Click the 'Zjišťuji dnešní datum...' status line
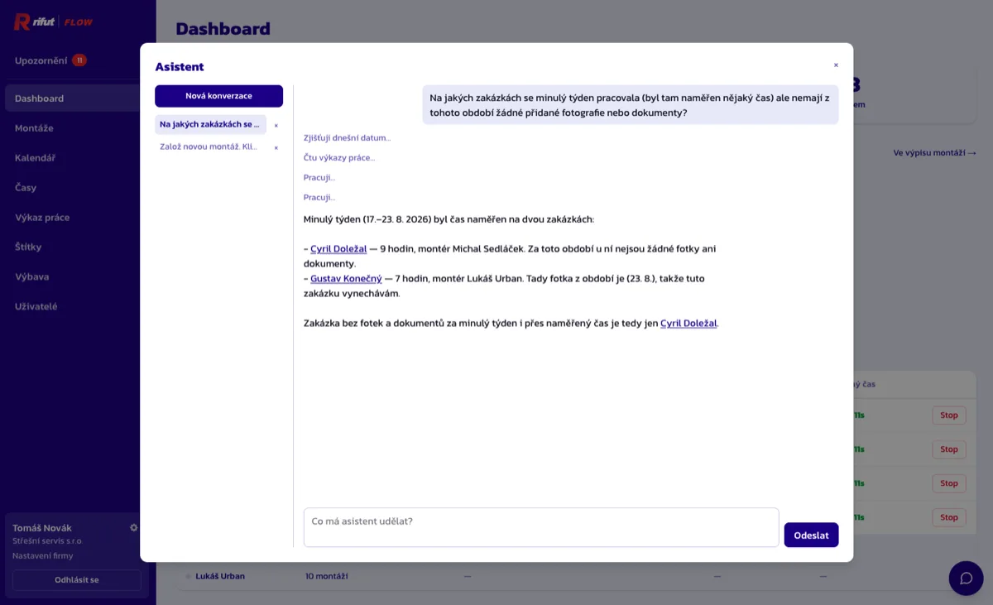Viewport: 993px width, 605px height. pyautogui.click(x=347, y=138)
